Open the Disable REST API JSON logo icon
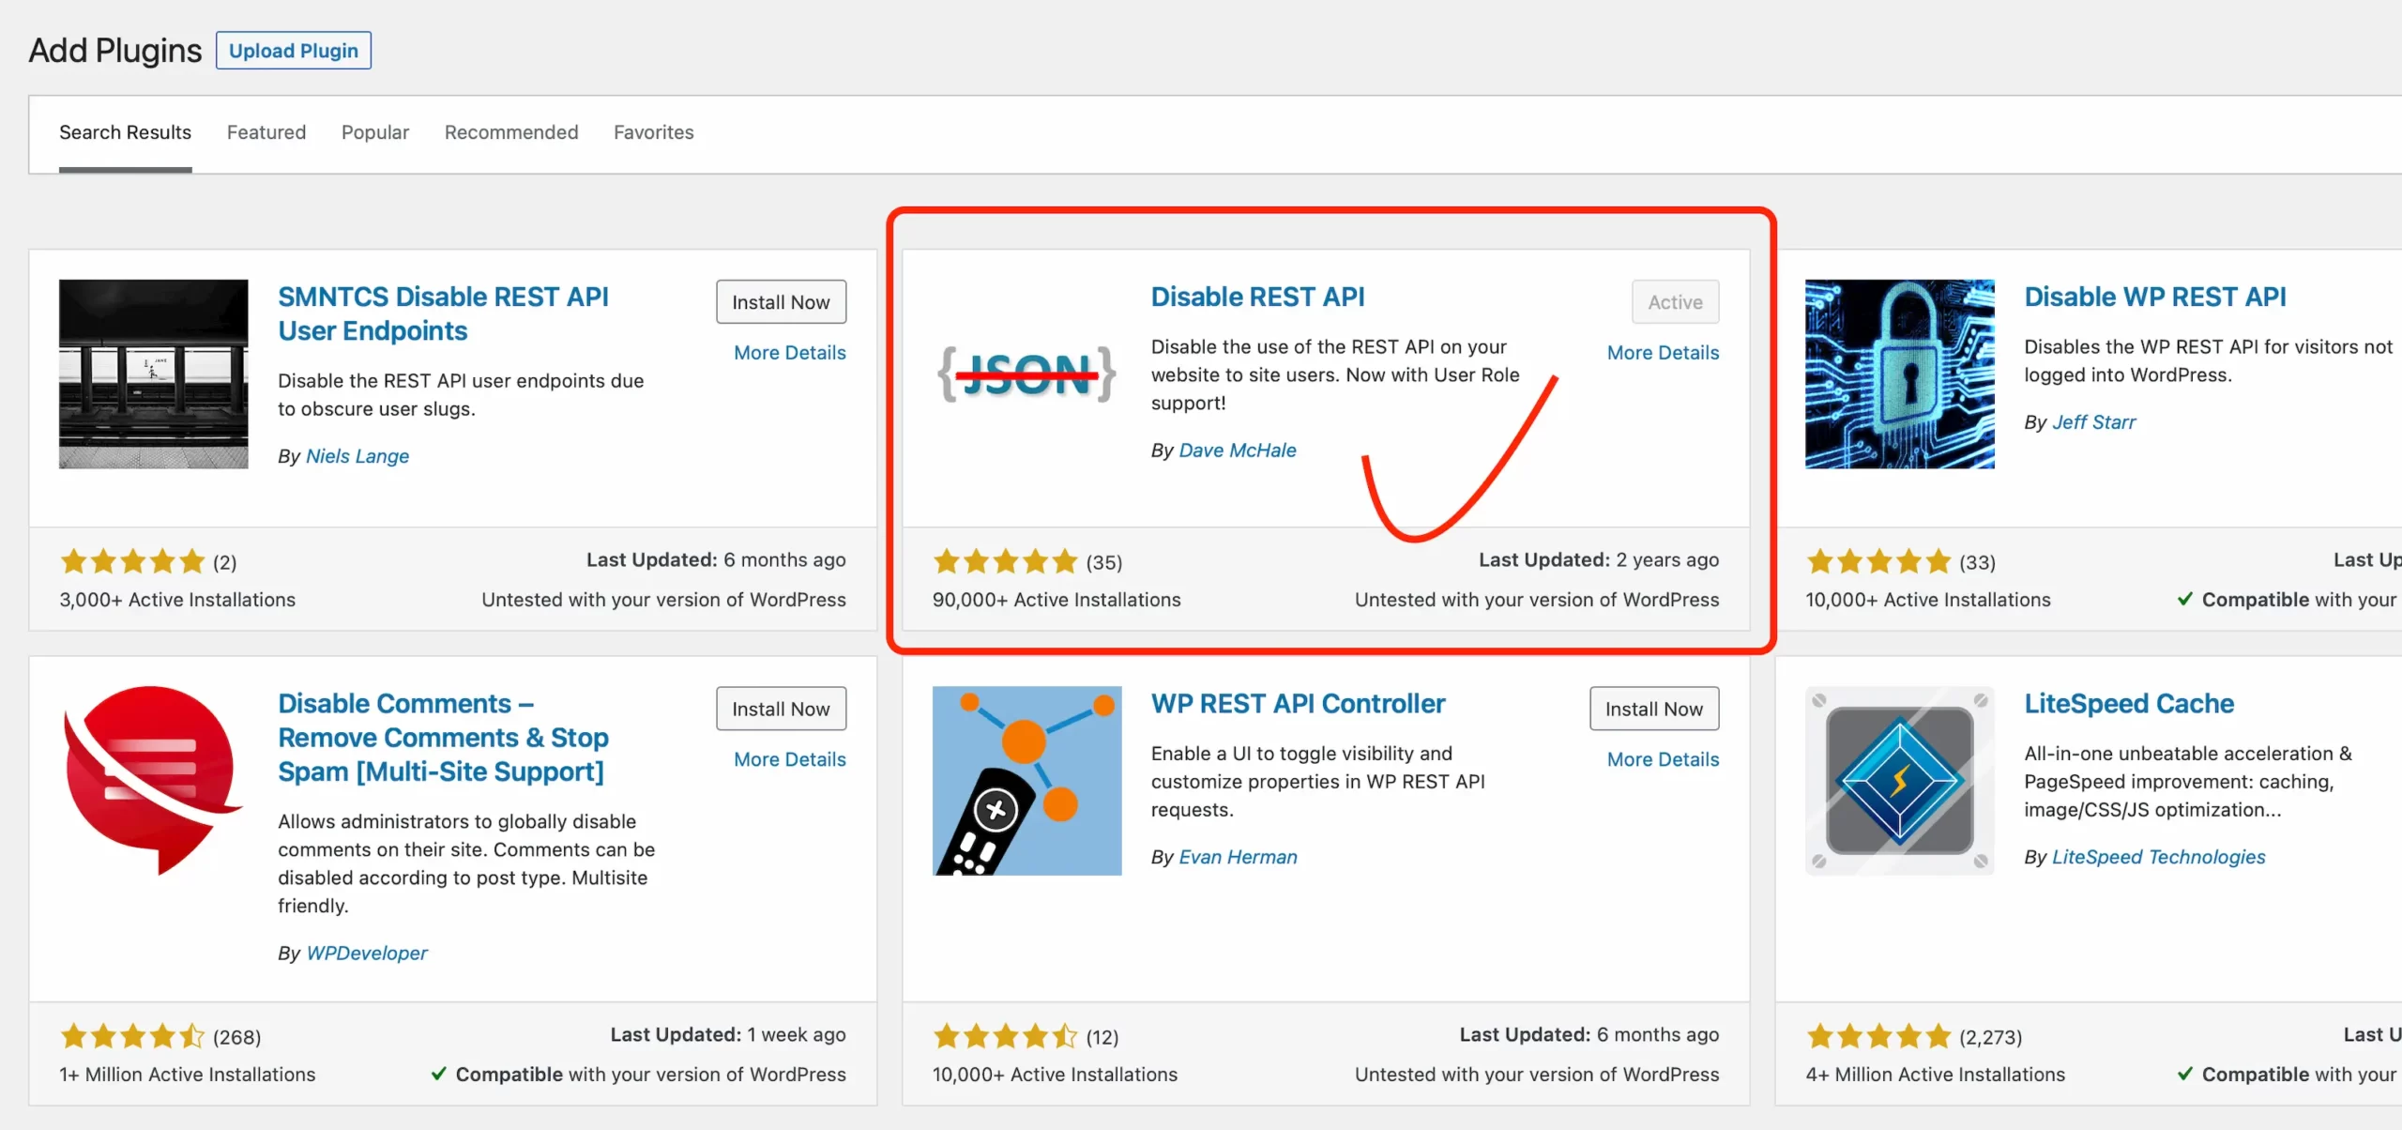This screenshot has width=2402, height=1130. 1026,374
